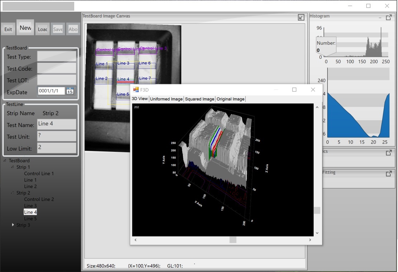Collapse the TestBoard root tree node
The image size is (398, 272).
coord(5,161)
